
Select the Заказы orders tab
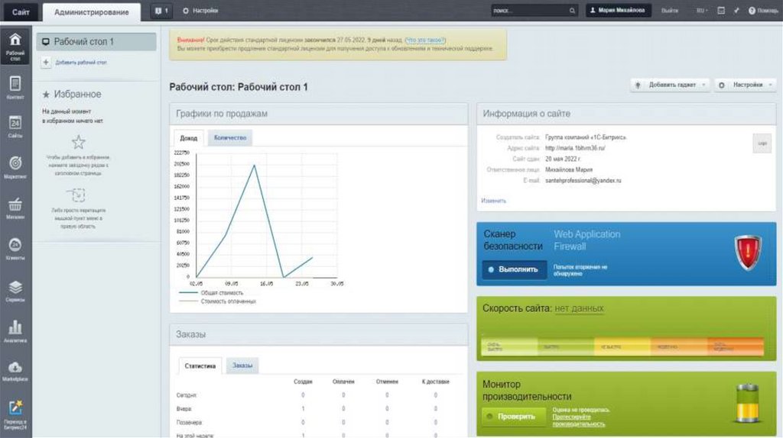pyautogui.click(x=242, y=366)
